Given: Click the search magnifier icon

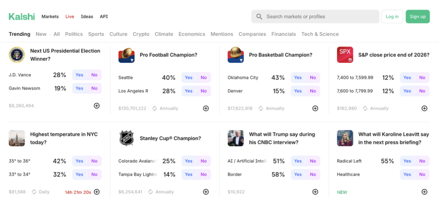Looking at the screenshot, I should point(259,16).
